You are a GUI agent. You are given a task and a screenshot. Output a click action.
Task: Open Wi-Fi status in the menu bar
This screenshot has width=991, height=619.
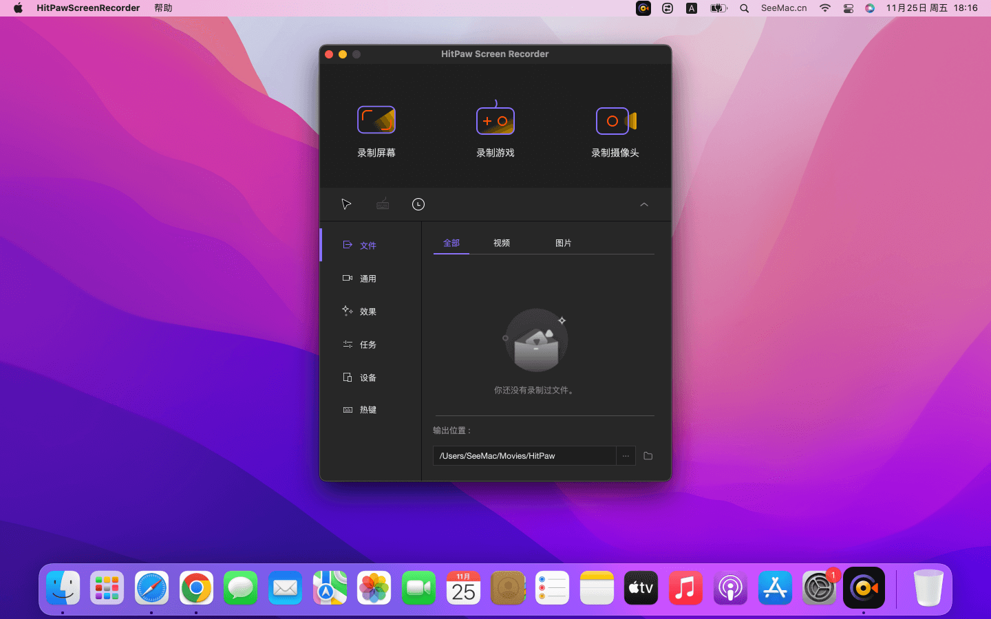(824, 8)
